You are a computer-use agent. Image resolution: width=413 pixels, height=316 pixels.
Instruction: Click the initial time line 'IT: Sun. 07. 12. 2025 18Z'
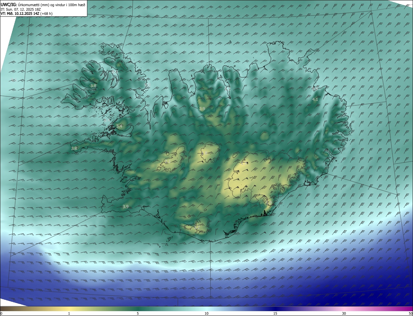point(20,9)
